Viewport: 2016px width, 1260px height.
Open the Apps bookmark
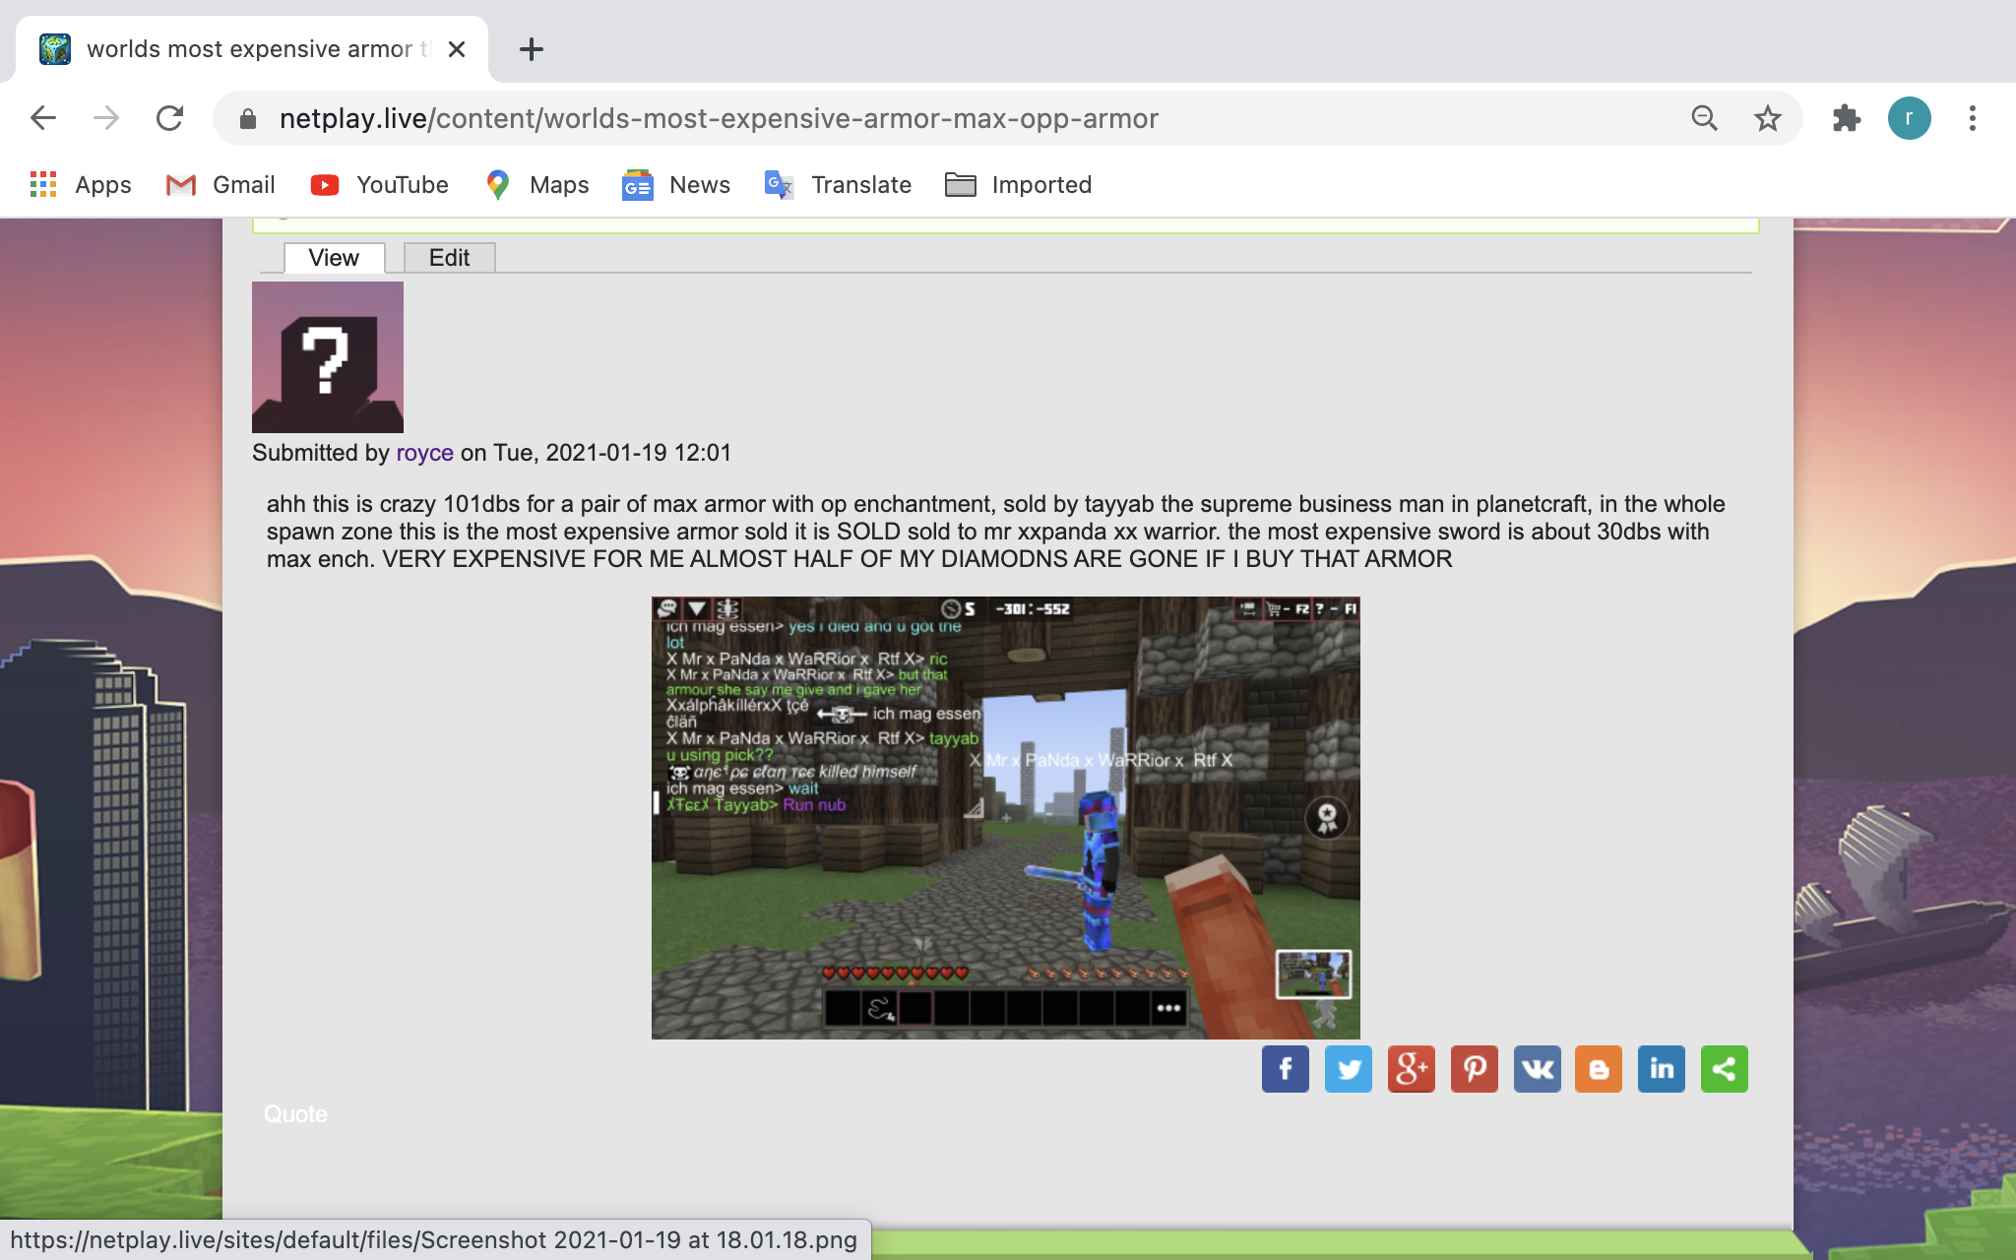pyautogui.click(x=81, y=185)
